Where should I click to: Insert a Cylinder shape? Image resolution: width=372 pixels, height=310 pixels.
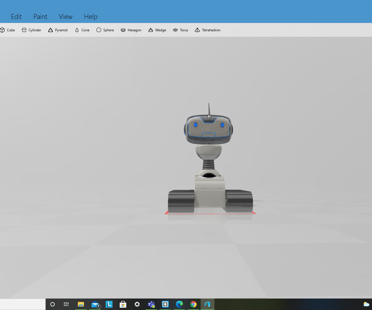31,30
